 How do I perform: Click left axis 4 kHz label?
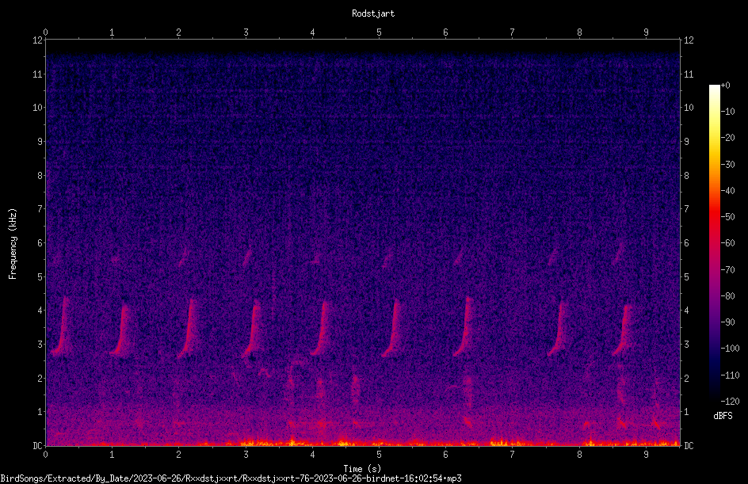(40, 311)
